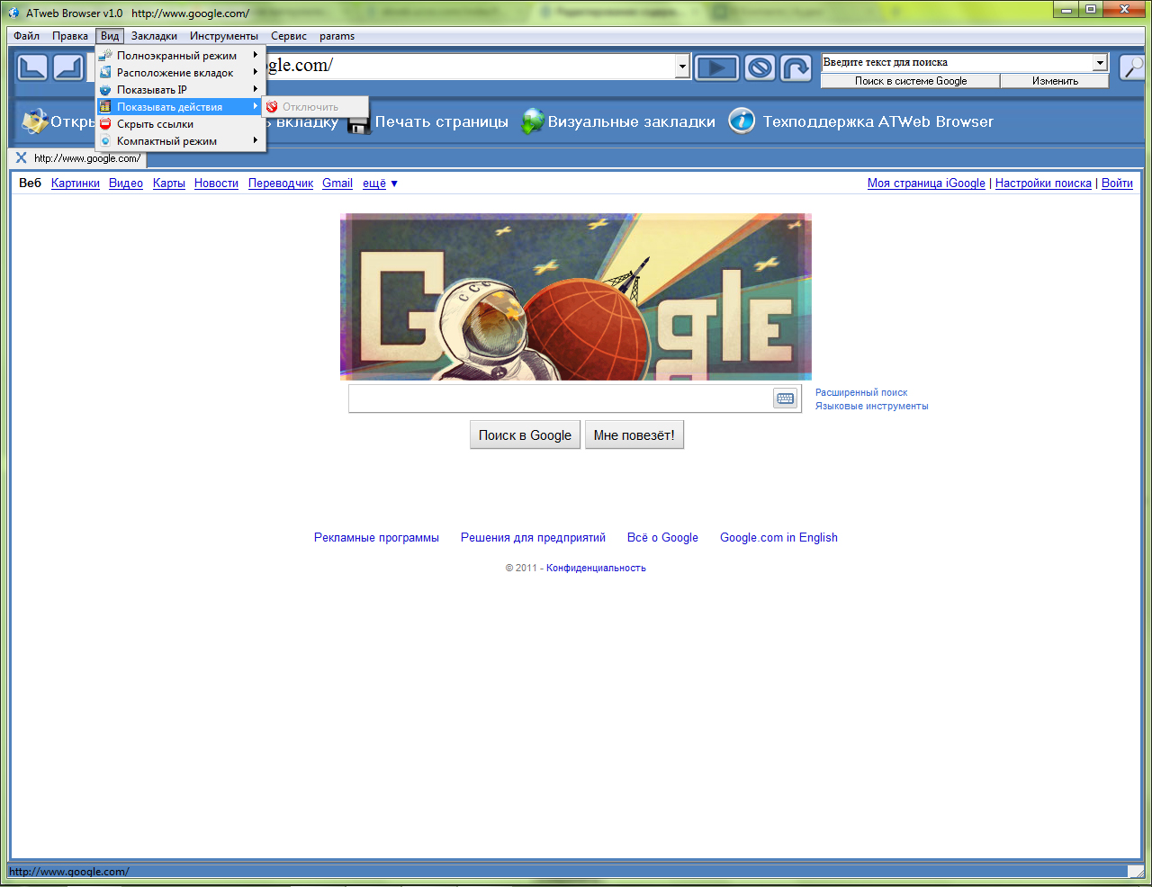
Task: Open Google.com in English link
Action: [x=778, y=537]
